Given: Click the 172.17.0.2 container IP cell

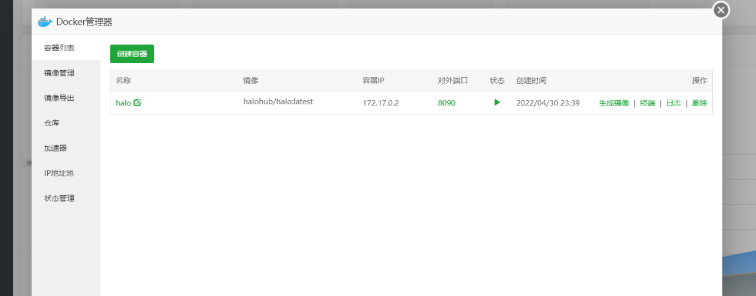Looking at the screenshot, I should 381,103.
